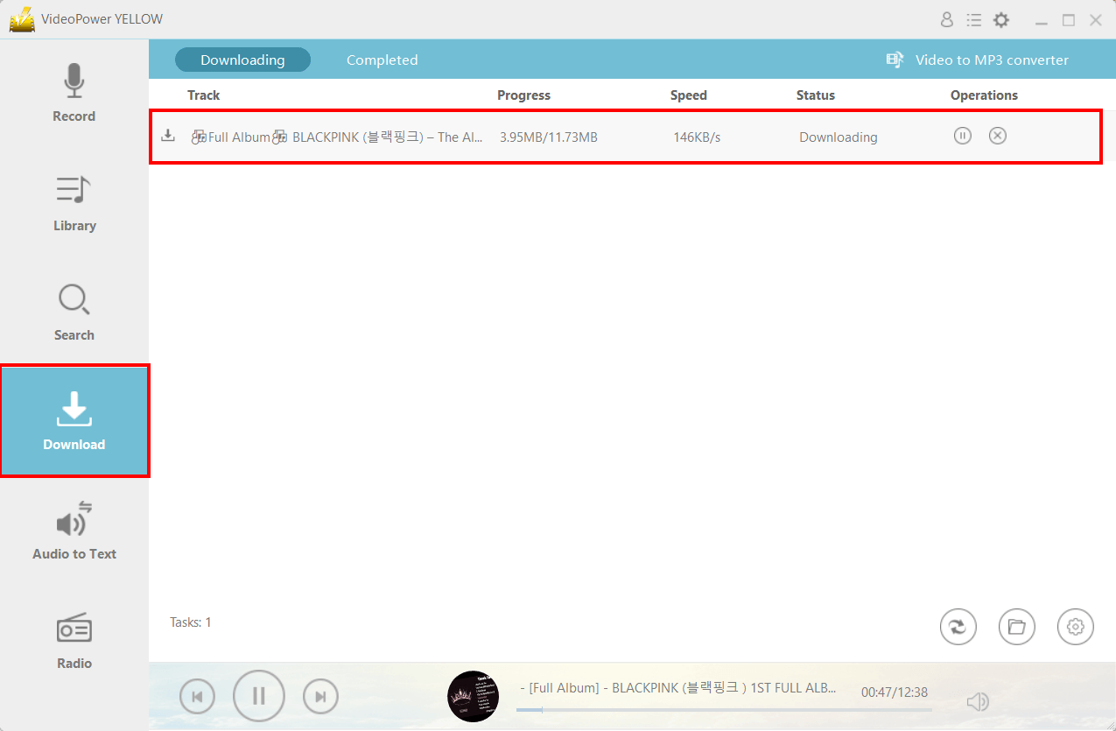
Task: Cancel the BLACKPINK album download
Action: click(998, 136)
